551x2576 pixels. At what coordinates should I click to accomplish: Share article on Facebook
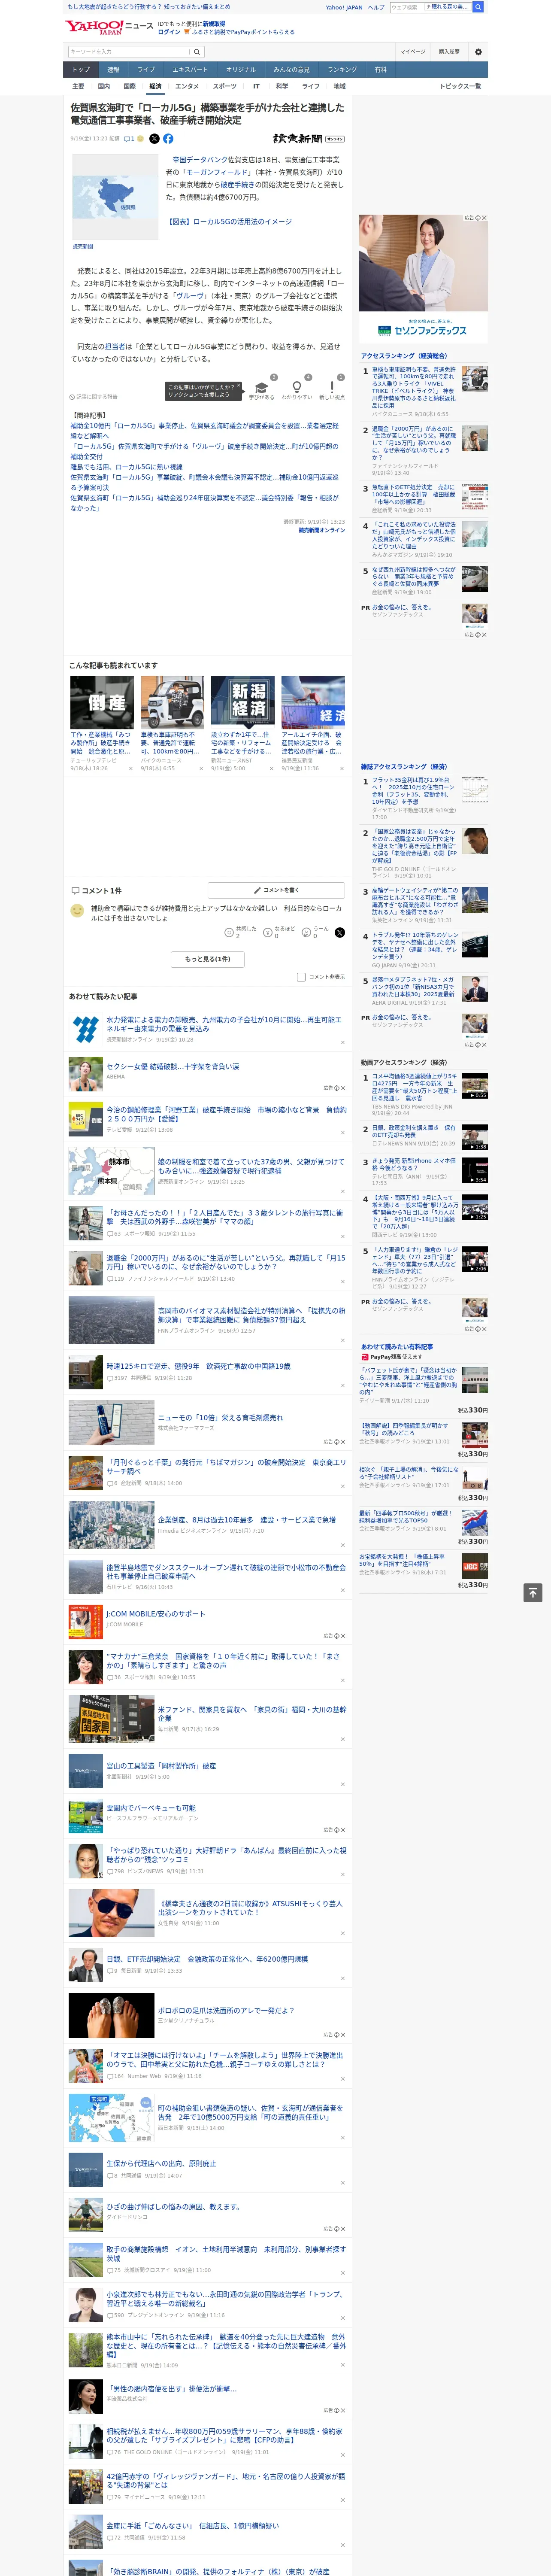tap(168, 139)
